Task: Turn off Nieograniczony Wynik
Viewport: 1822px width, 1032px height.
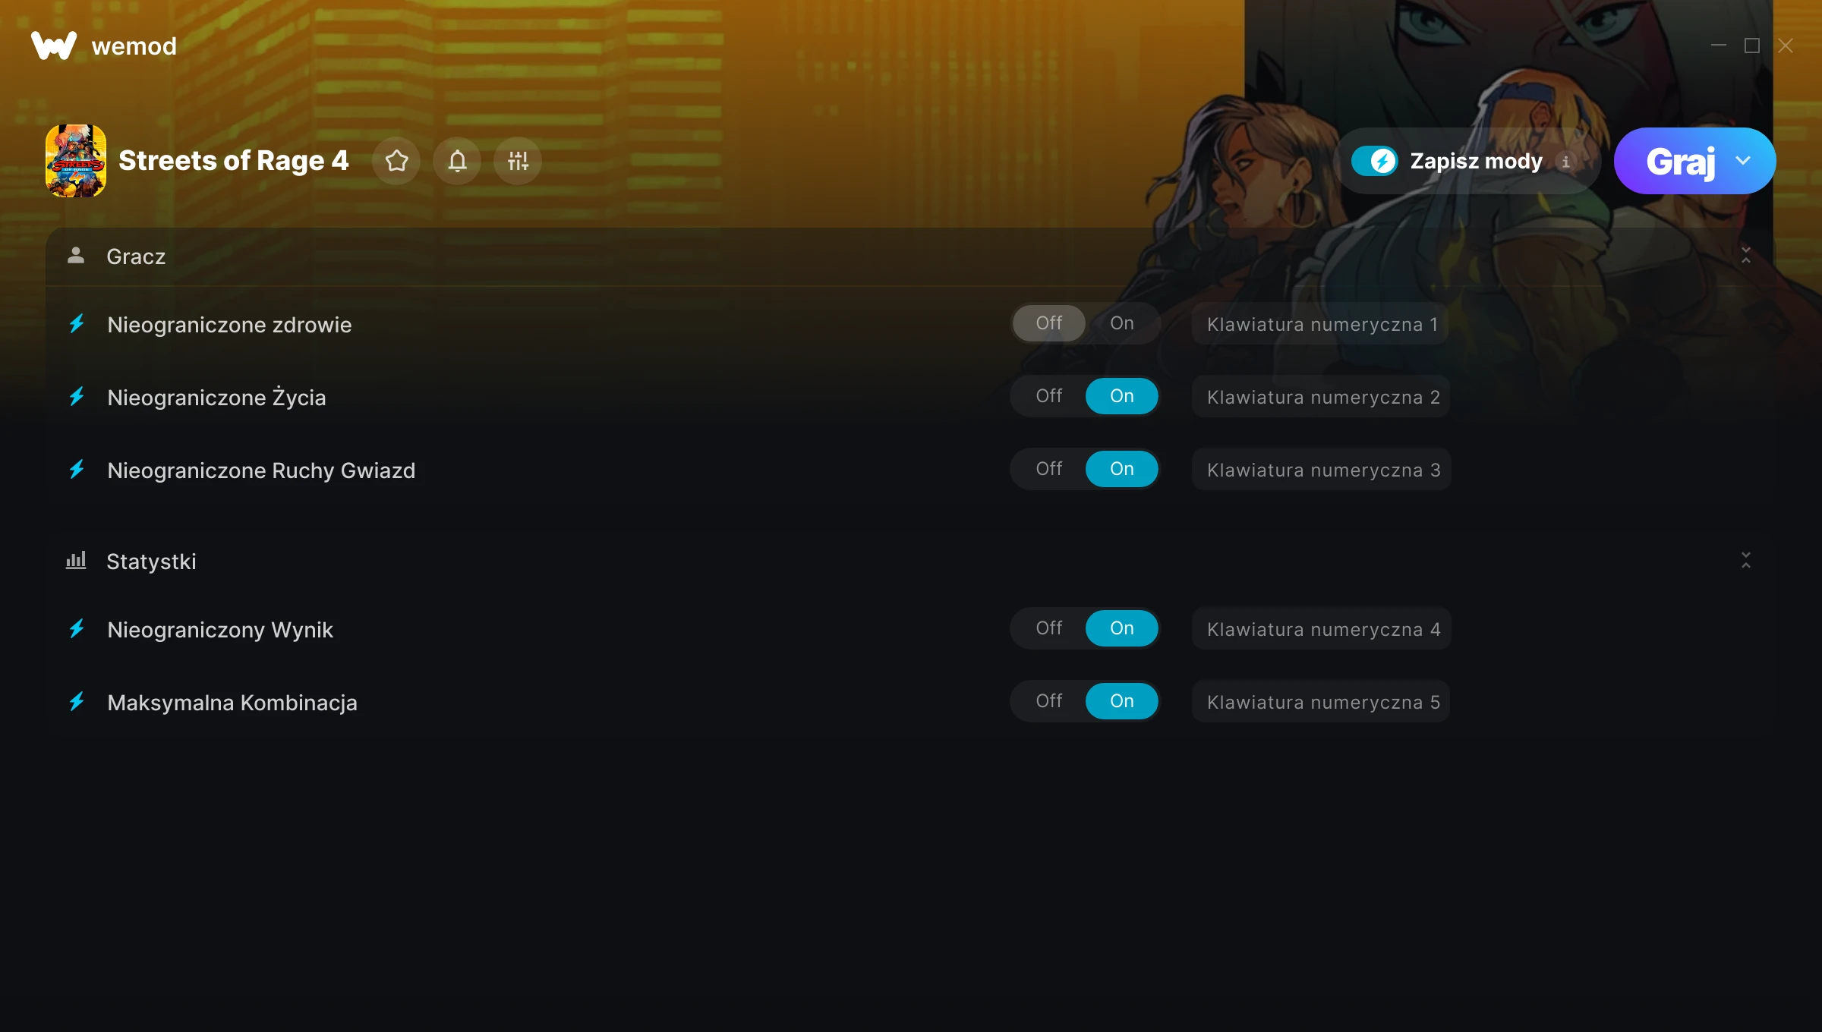Action: pyautogui.click(x=1049, y=628)
